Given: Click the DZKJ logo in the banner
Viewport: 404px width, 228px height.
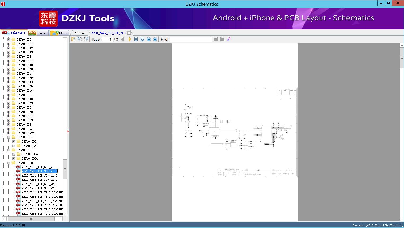Looking at the screenshot, I should pyautogui.click(x=48, y=18).
